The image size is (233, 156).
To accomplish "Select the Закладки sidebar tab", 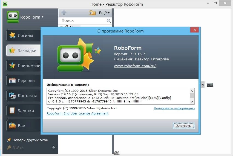I will (x=24, y=51).
